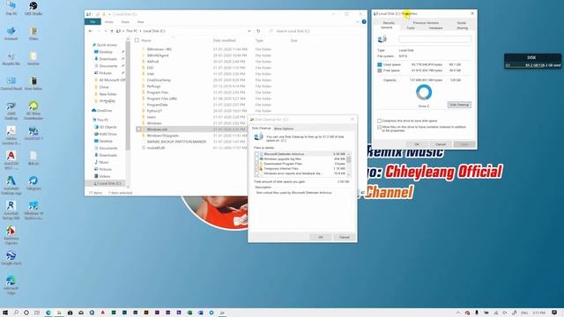Click the drive label text field in Properties
The width and height of the screenshot is (564, 317).
(434, 39)
